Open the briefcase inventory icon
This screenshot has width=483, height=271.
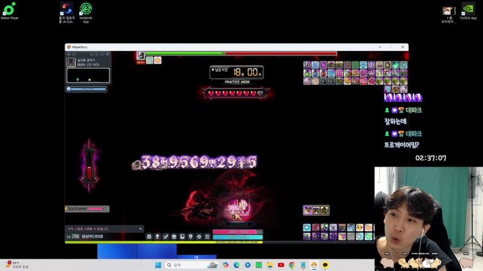point(174,237)
